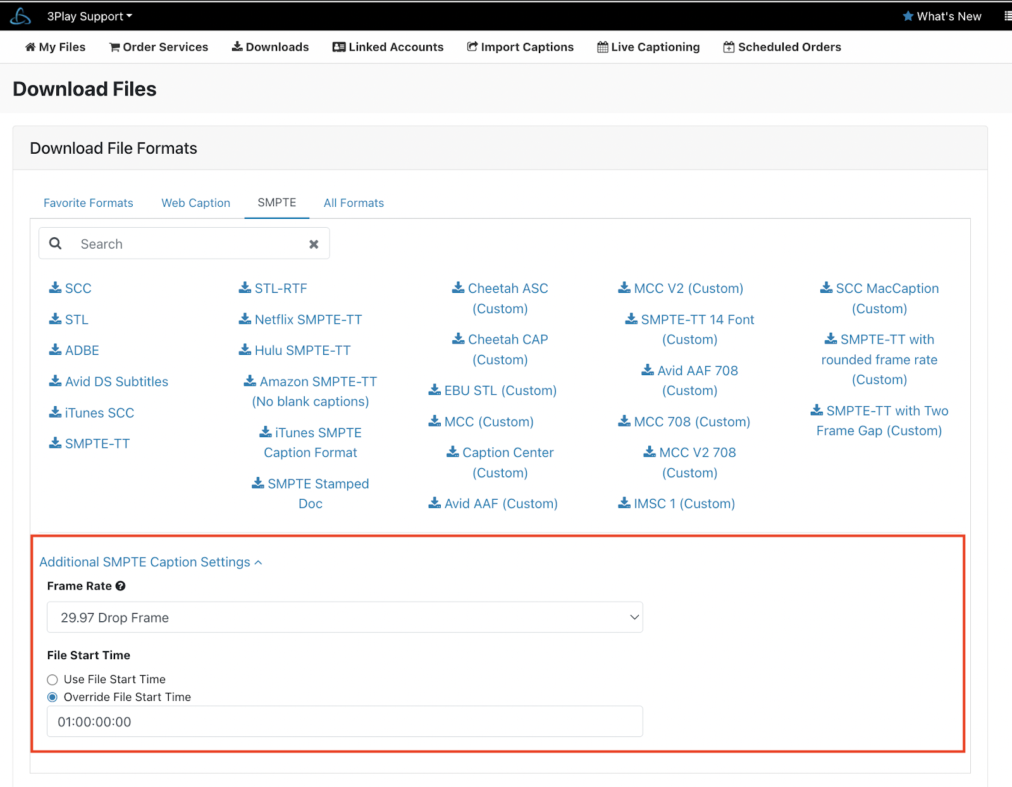Click download icon next to Amazon SMPTE-TT
Viewport: 1012px width, 787px height.
click(250, 381)
